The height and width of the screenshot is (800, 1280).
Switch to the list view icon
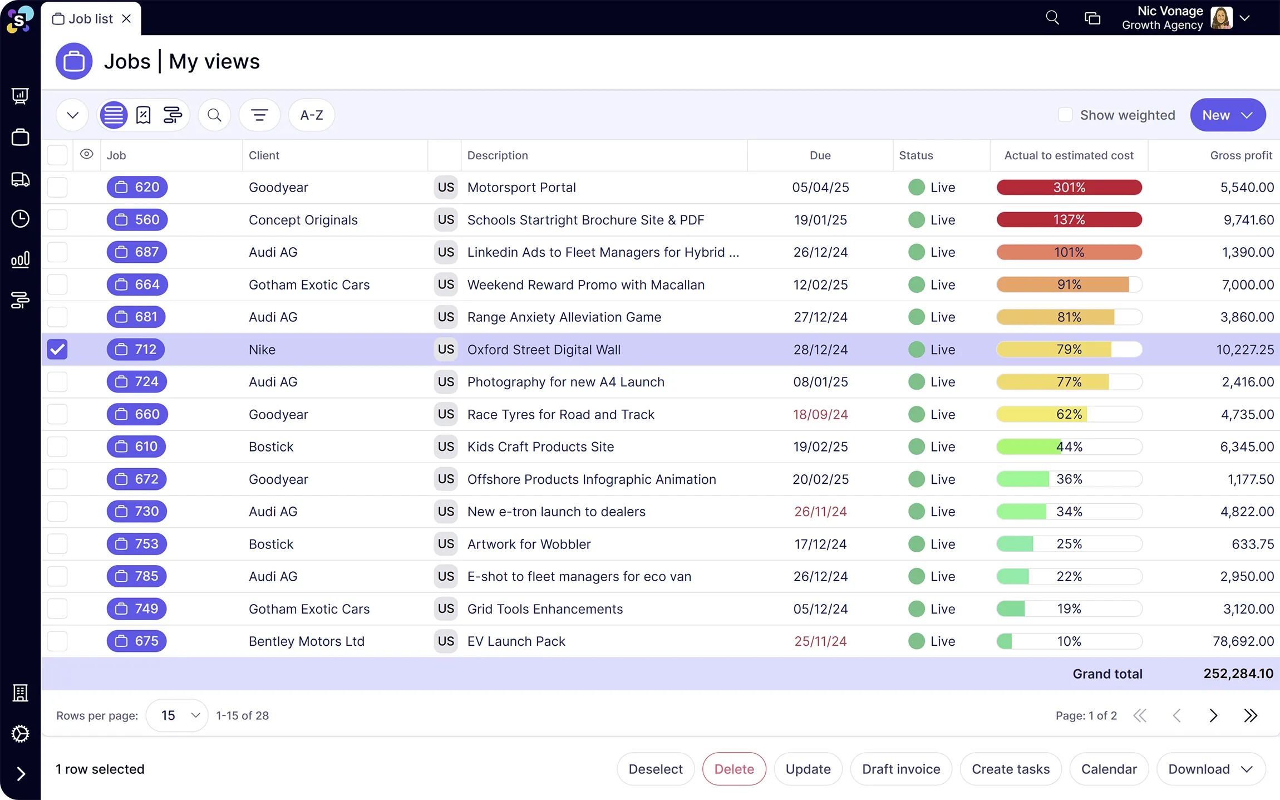(114, 115)
